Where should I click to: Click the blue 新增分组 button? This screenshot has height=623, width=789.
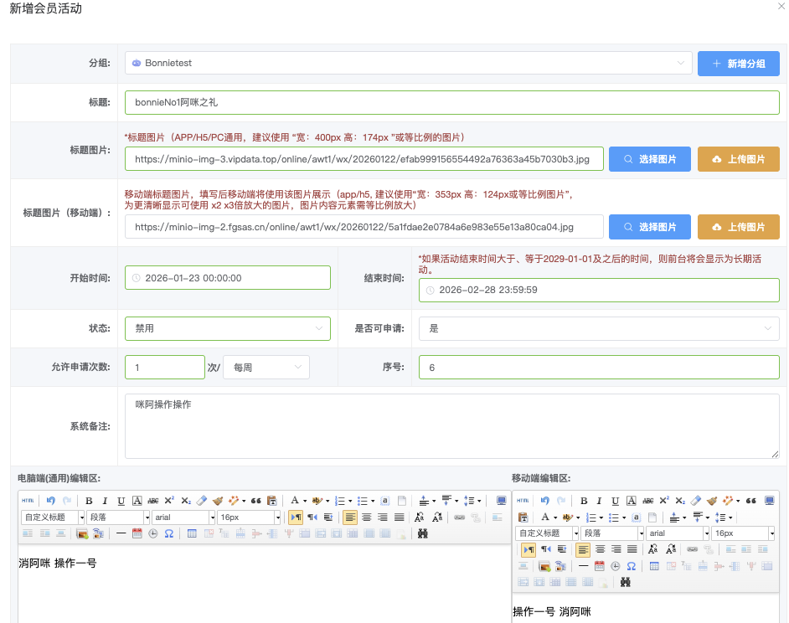tap(738, 64)
